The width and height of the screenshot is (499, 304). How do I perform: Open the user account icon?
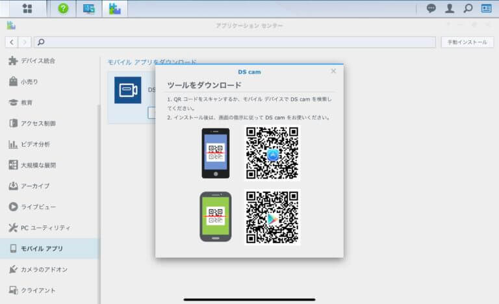click(x=450, y=8)
